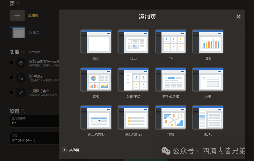Open help icon next to 页 heading
Image resolution: width=254 pixels, height=161 pixels.
pyautogui.click(x=18, y=4)
